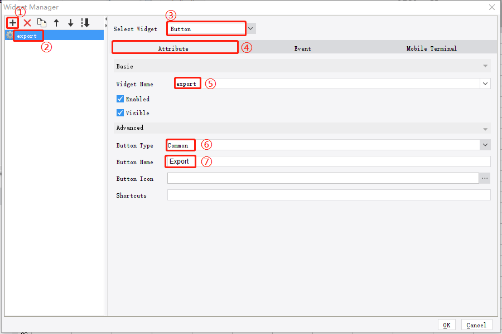This screenshot has height=334, width=502.
Task: Duplicate the widget with the copy icon
Action: (x=42, y=23)
